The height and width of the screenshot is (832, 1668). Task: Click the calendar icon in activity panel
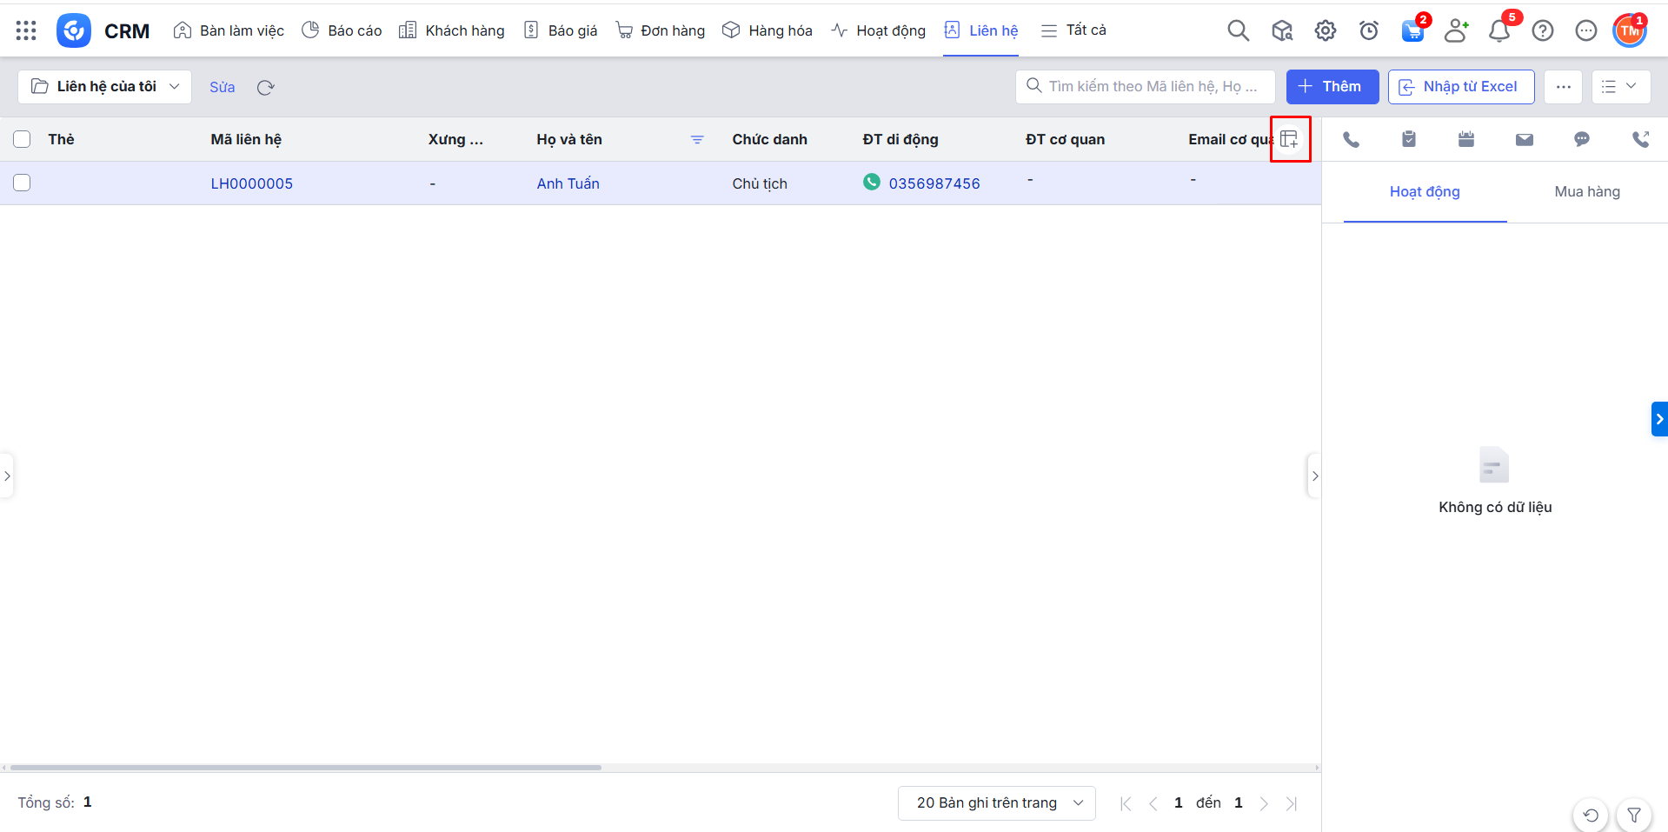tap(1465, 139)
